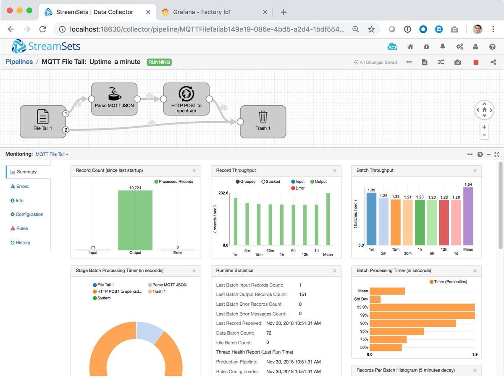Image resolution: width=504 pixels, height=377 pixels.
Task: Click the monitoring panel vertical scrollbar
Action: click(x=500, y=205)
